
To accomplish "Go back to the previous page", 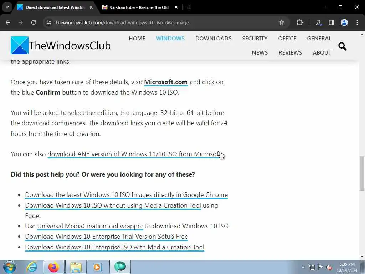I will pos(8,22).
